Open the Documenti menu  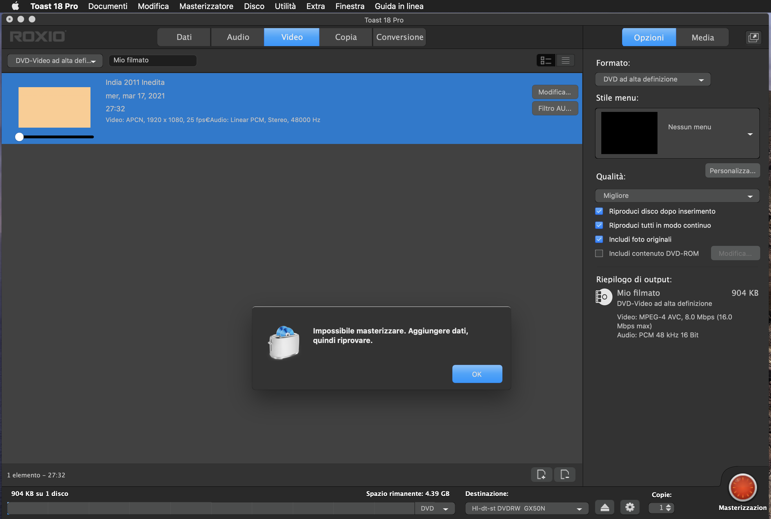pos(108,6)
